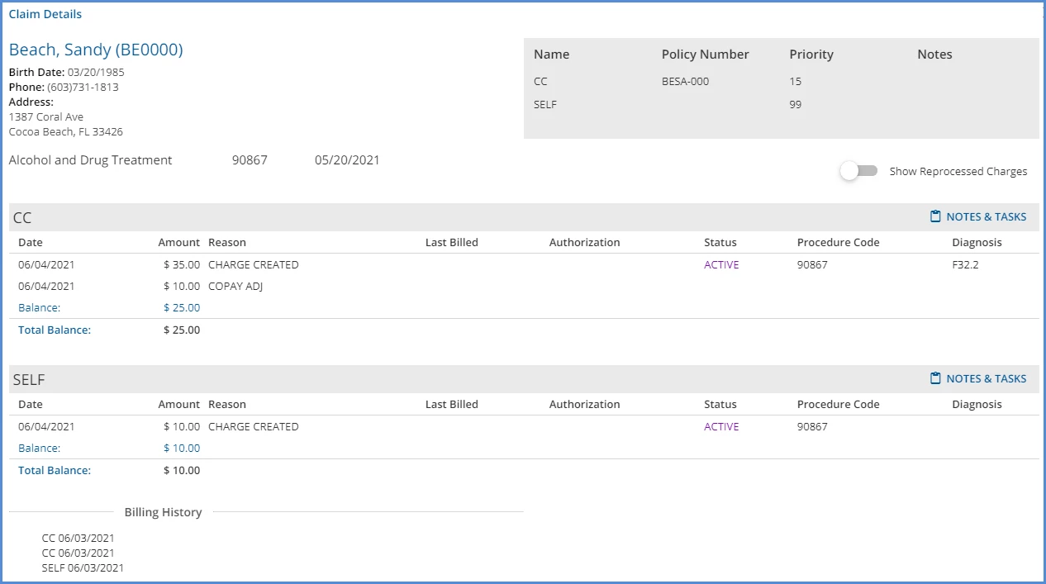Click the clipboard icon in SELF section
This screenshot has height=584, width=1046.
935,378
